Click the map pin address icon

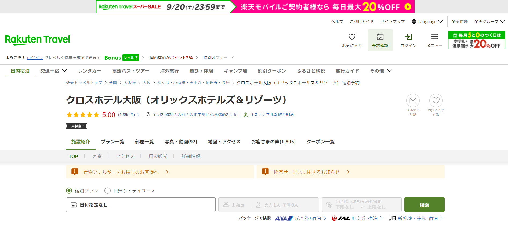(x=148, y=114)
